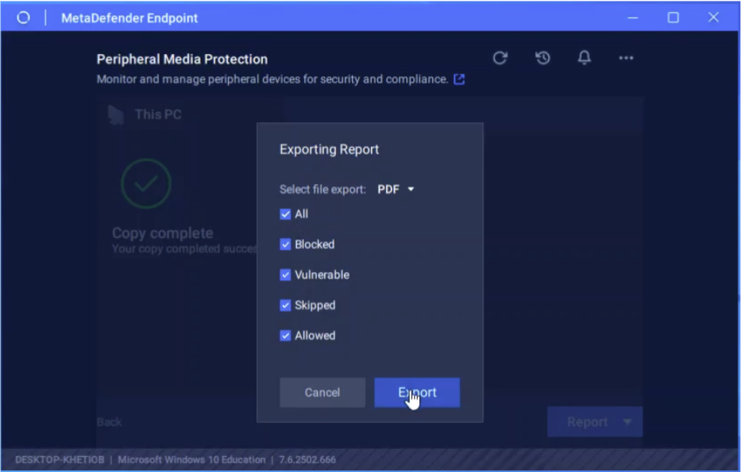Screen dimensions: 742x472
Task: Click the green copy complete checkmark icon
Action: point(146,184)
